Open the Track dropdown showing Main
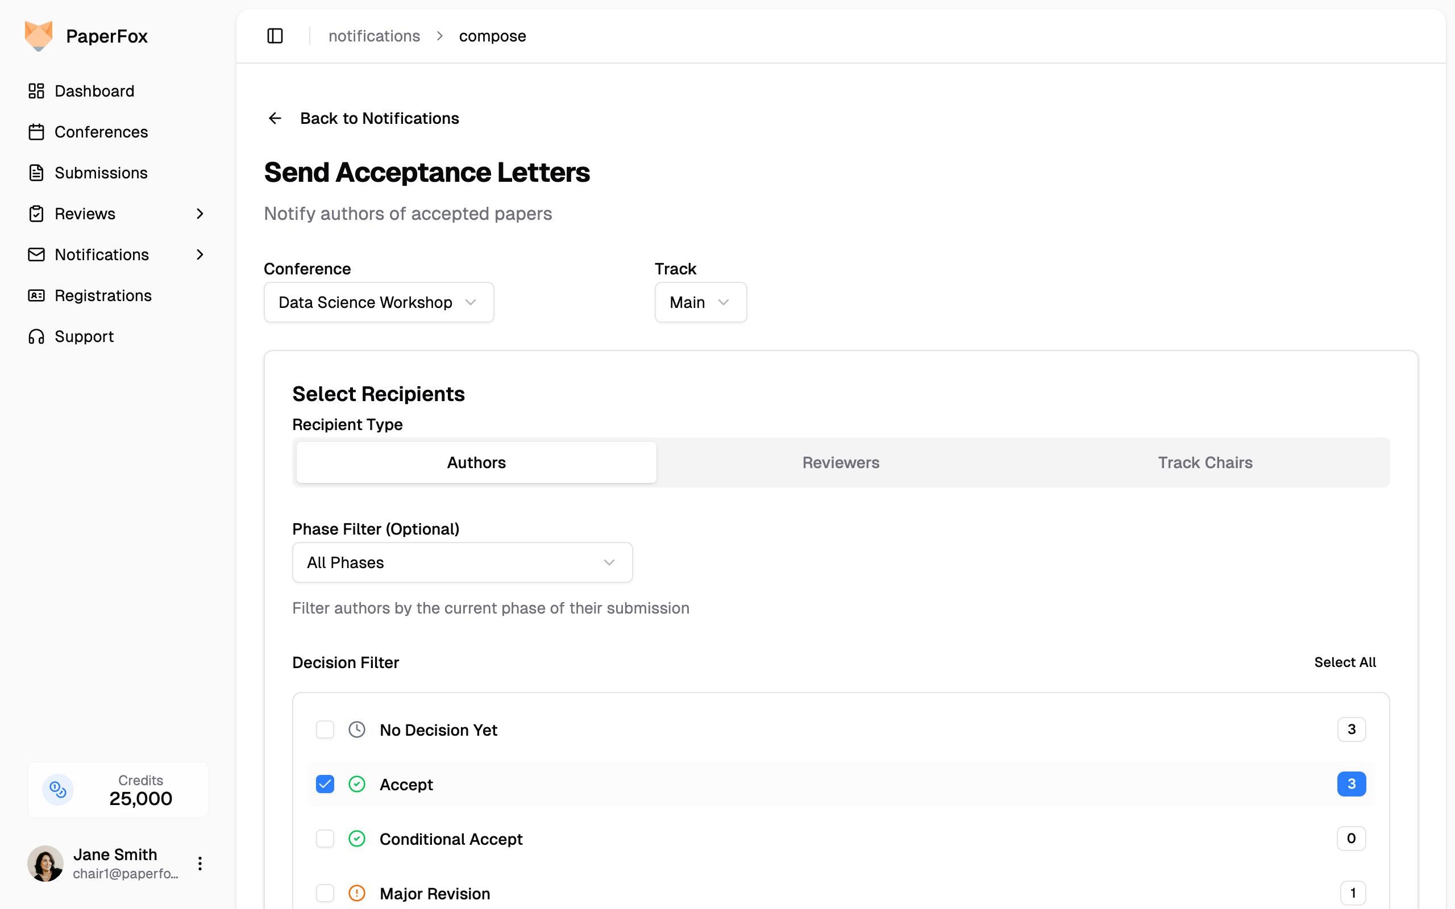 point(700,302)
